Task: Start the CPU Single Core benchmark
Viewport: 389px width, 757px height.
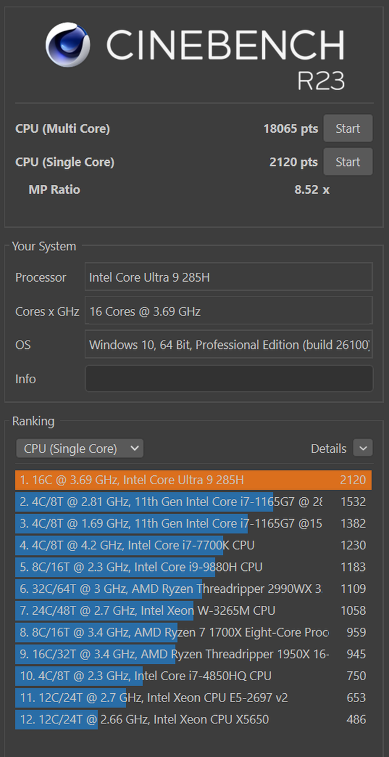Action: [x=348, y=162]
